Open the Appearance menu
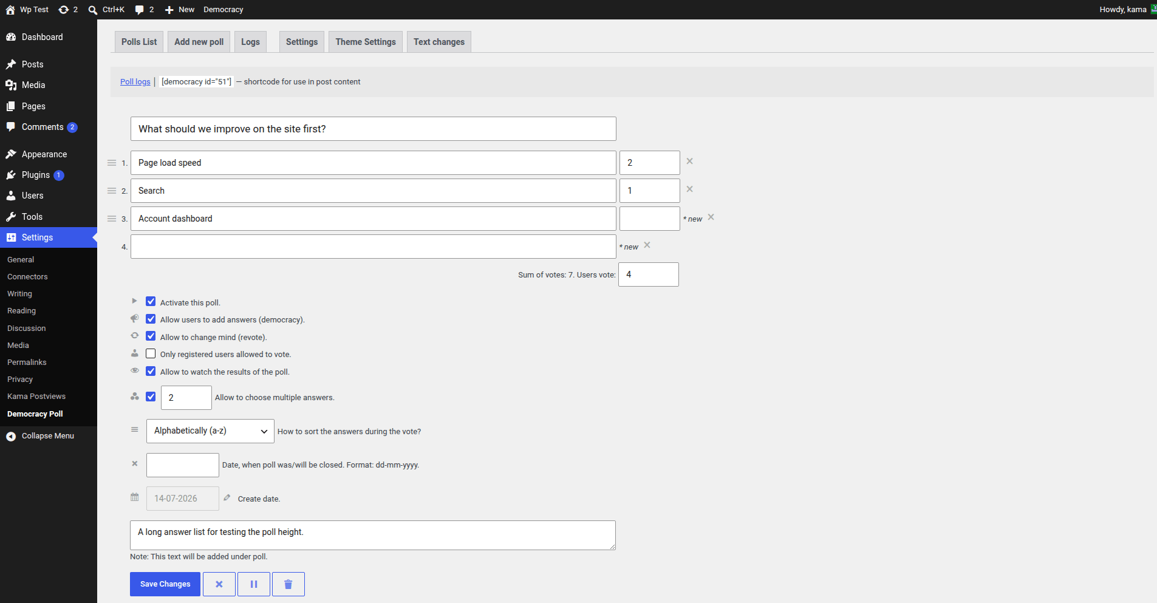The width and height of the screenshot is (1157, 603). coord(49,154)
